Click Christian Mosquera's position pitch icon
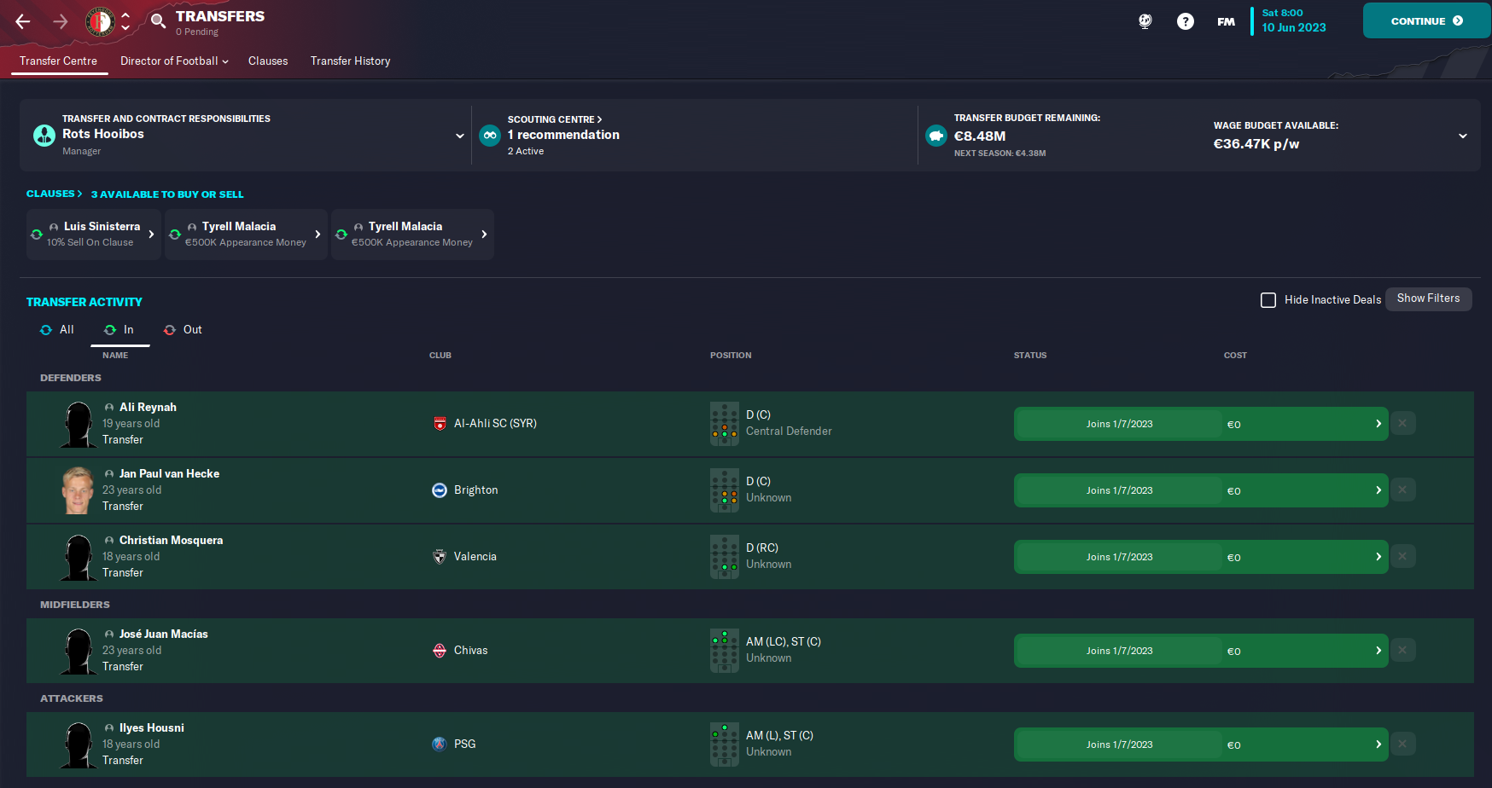 [x=725, y=557]
